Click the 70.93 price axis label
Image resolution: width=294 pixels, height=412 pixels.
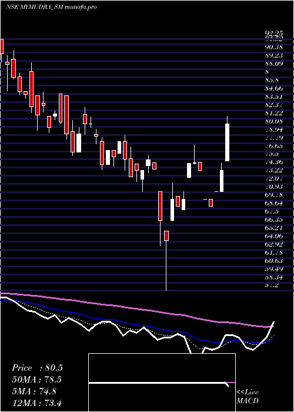(x=273, y=187)
